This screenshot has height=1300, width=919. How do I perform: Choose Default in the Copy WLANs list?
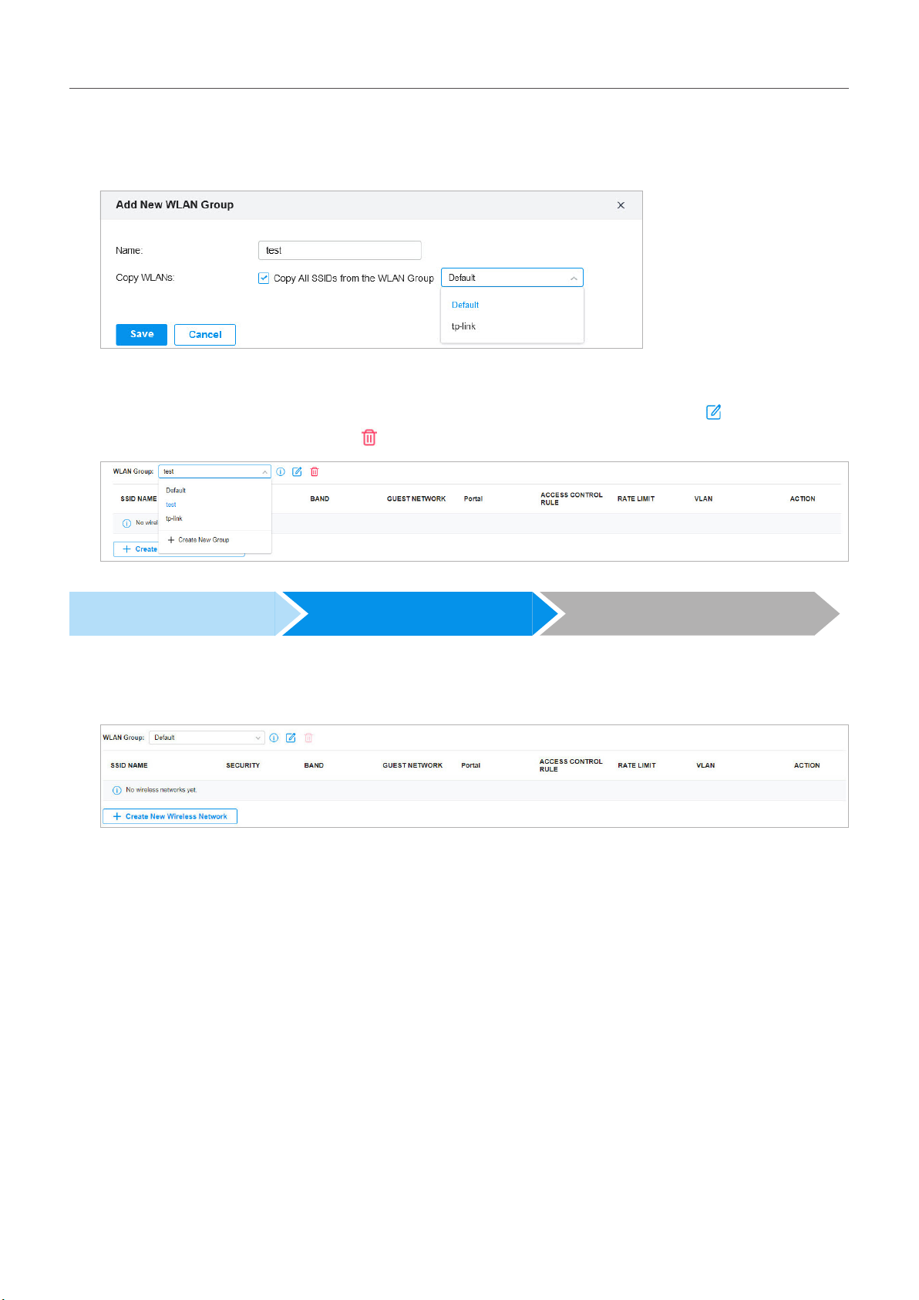466,305
